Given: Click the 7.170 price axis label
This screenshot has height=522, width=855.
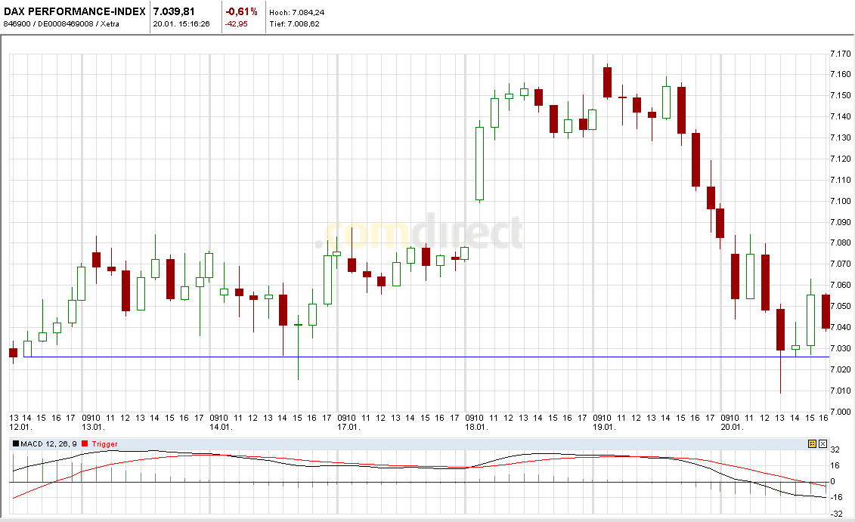Looking at the screenshot, I should (x=842, y=54).
